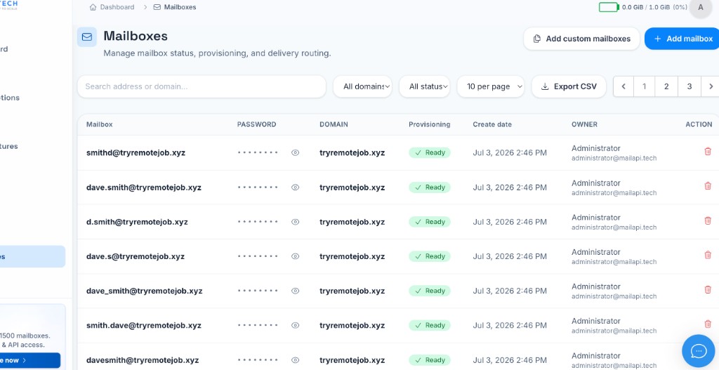The height and width of the screenshot is (370, 719).
Task: Open the 10 per page dropdown
Action: [x=491, y=86]
